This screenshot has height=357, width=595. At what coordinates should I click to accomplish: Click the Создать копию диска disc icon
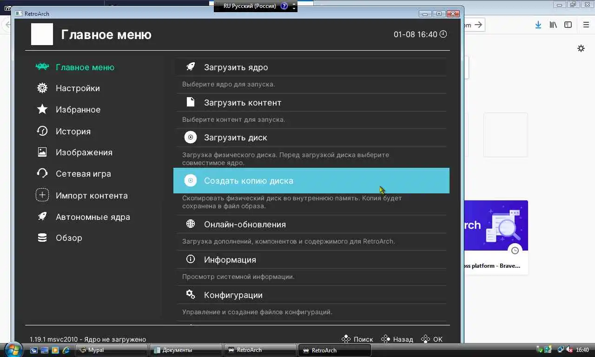coord(191,180)
